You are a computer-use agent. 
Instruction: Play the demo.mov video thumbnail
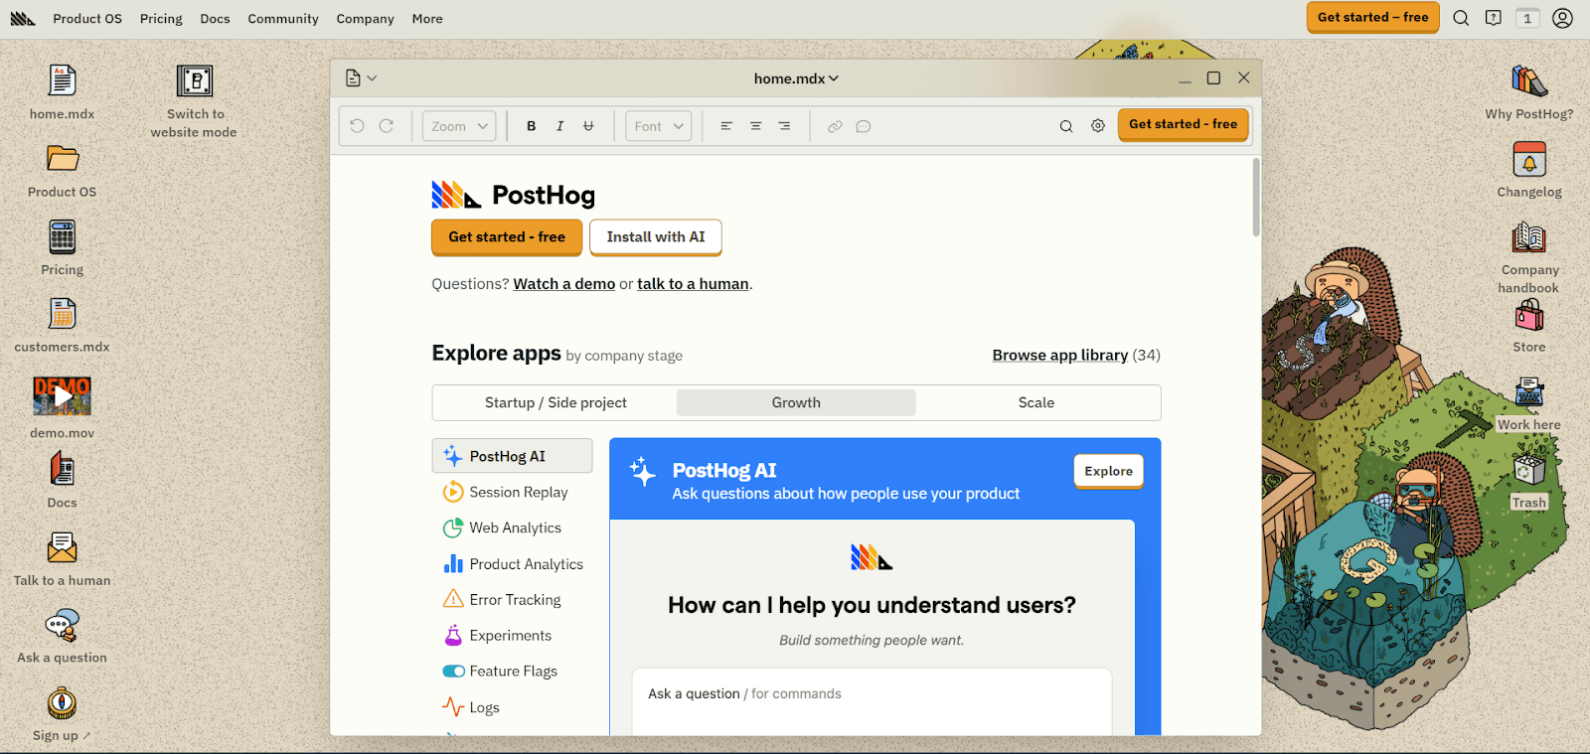62,396
